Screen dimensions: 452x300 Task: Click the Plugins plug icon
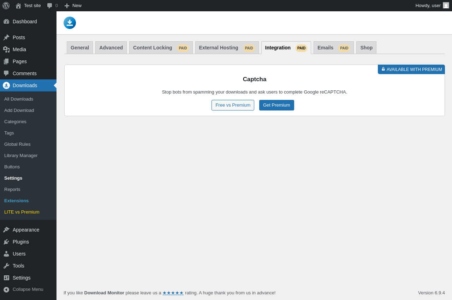(x=6, y=242)
